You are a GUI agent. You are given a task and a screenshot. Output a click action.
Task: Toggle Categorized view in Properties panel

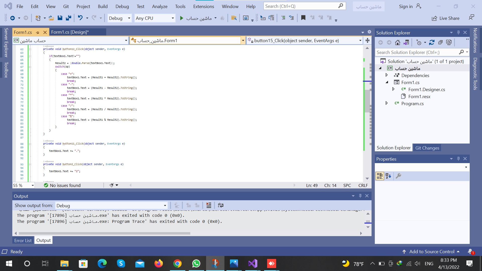[380, 176]
